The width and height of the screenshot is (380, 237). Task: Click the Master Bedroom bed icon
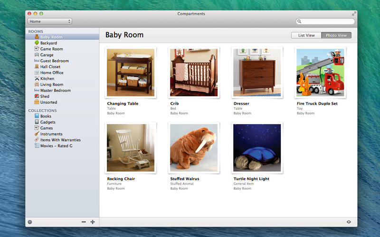[37, 90]
